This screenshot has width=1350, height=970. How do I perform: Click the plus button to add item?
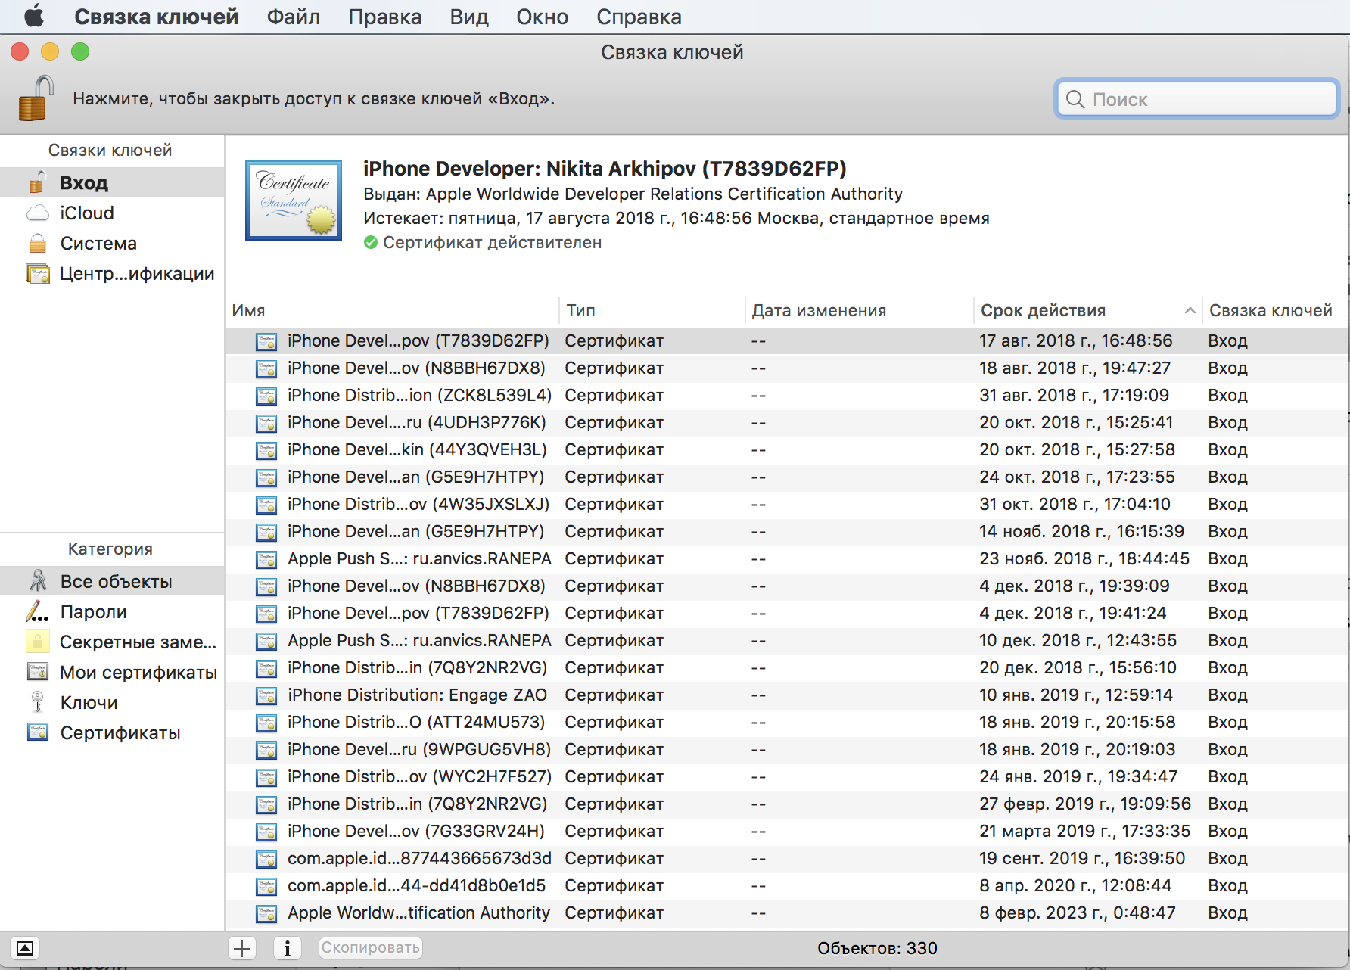click(x=242, y=948)
